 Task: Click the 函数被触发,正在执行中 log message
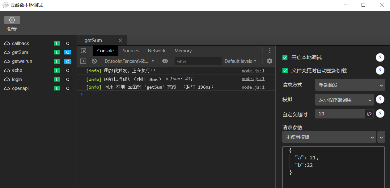click(134, 71)
